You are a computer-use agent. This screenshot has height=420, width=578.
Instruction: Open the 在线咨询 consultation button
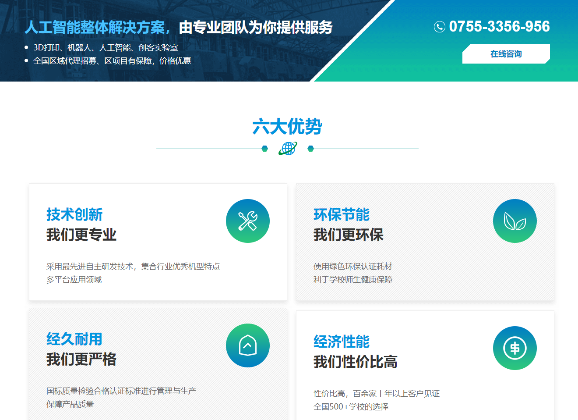506,53
